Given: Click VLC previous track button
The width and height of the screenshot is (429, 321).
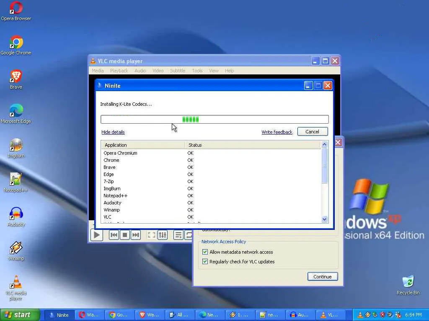Looking at the screenshot, I should pyautogui.click(x=114, y=235).
